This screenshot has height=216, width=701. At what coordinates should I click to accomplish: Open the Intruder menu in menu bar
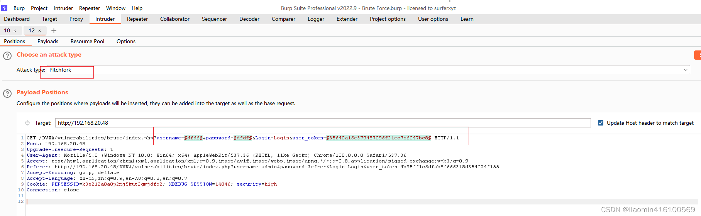pyautogui.click(x=63, y=8)
